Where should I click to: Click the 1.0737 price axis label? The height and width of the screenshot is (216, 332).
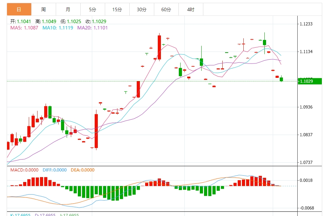point(306,162)
